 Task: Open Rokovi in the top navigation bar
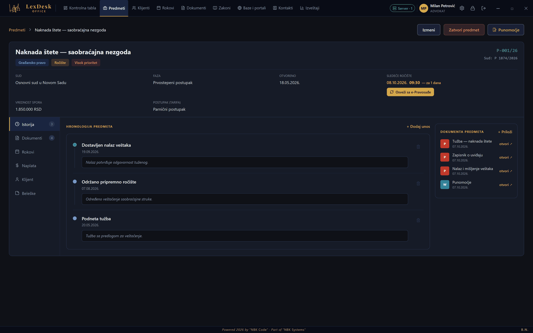tap(165, 8)
